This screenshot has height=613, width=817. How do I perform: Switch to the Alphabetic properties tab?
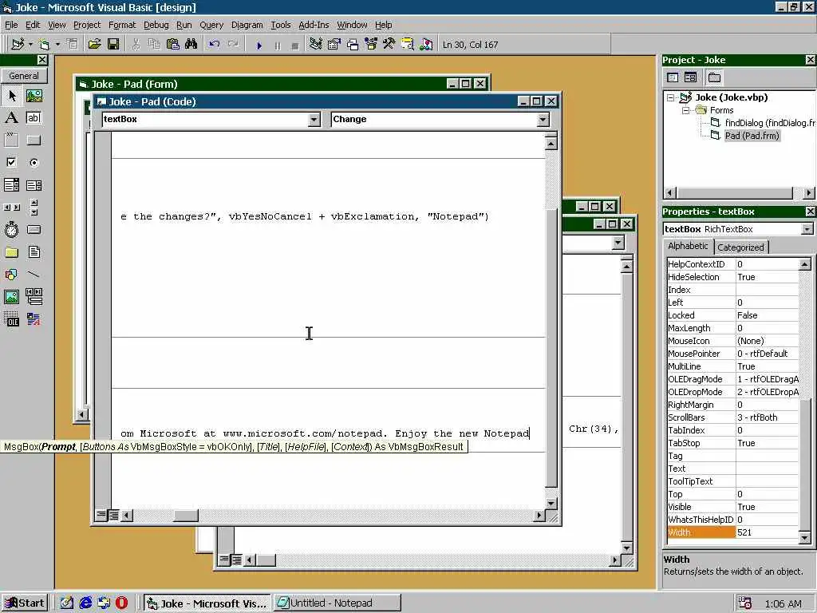point(688,246)
